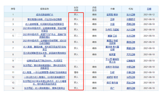Open author link 曾杰煌

(115, 83)
